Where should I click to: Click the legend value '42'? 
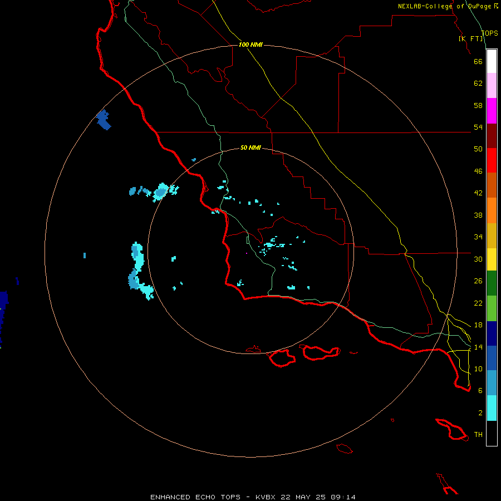[478, 193]
